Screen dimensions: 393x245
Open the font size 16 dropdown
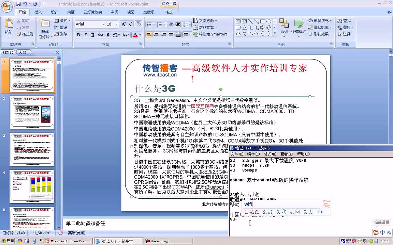117,24
